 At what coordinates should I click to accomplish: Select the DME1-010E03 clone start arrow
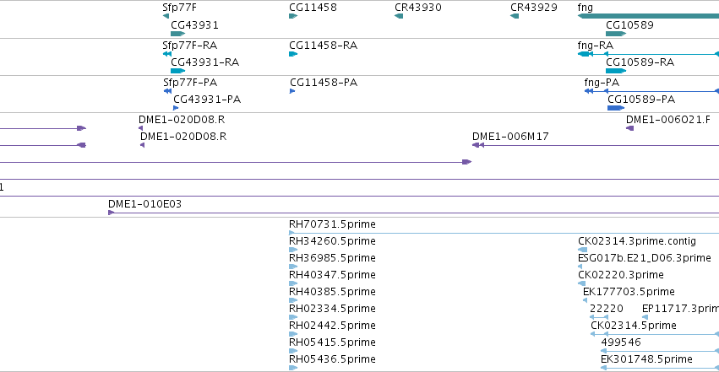(x=111, y=213)
